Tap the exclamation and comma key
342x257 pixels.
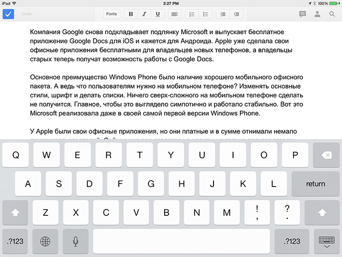pos(257,212)
